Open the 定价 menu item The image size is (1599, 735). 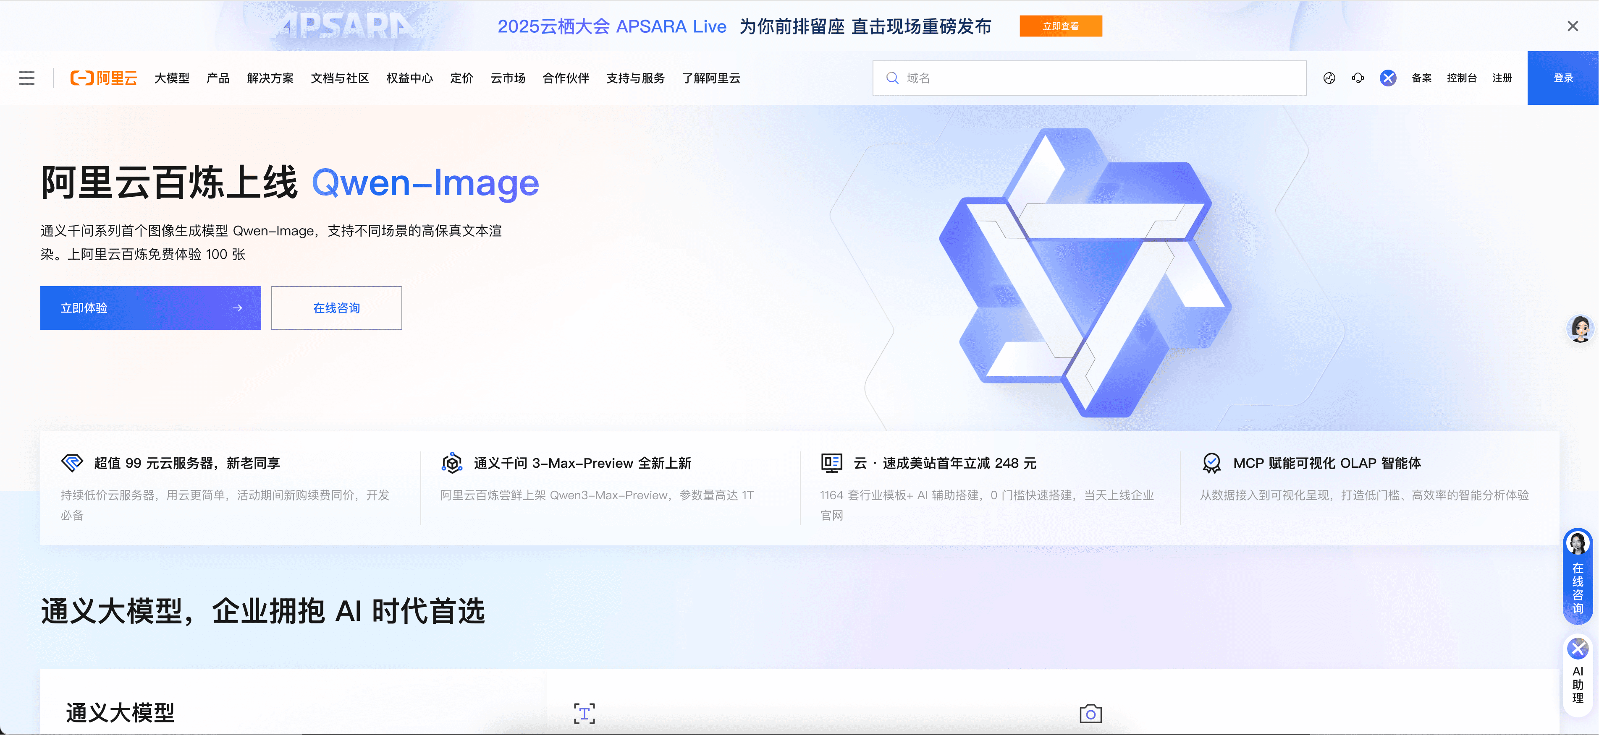461,78
